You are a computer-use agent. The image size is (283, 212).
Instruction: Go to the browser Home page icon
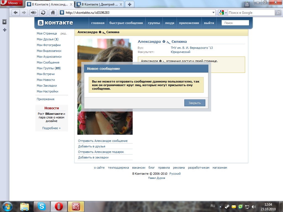coord(53,13)
